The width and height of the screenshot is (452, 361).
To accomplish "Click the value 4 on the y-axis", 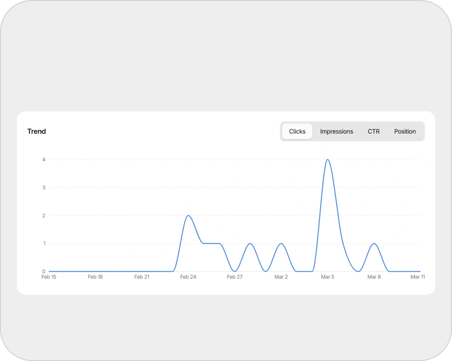I will (x=43, y=159).
